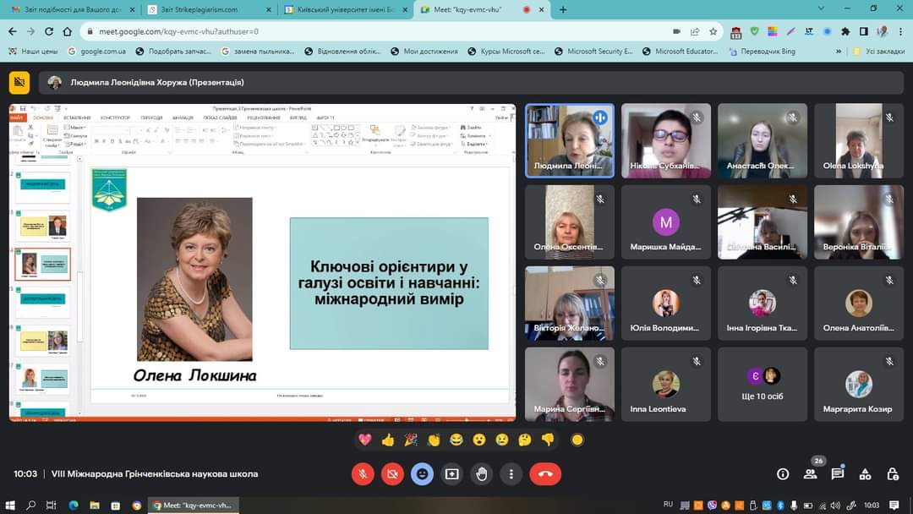Screen dimensions: 913x514
Task: Start presenting your screen
Action: tap(452, 474)
